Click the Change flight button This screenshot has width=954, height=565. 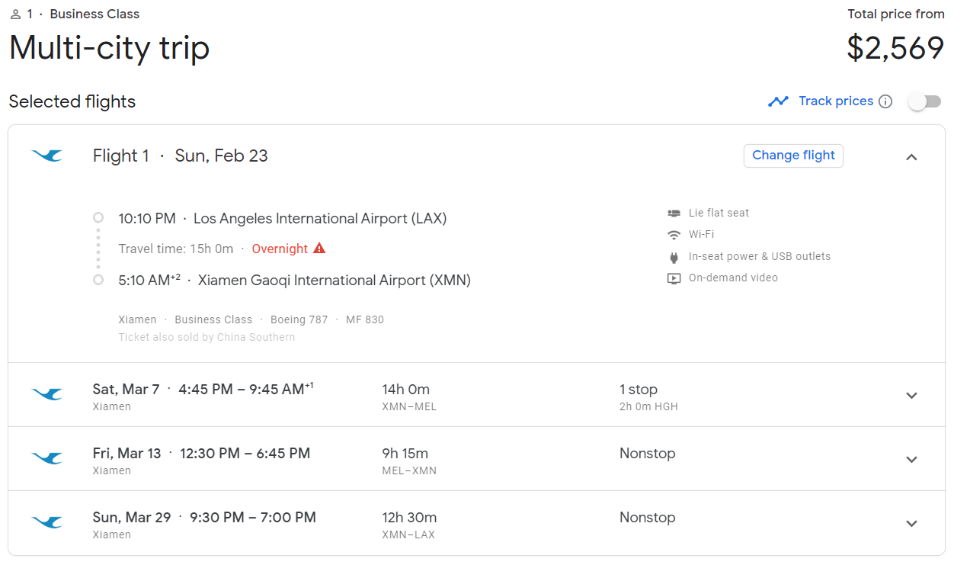793,156
